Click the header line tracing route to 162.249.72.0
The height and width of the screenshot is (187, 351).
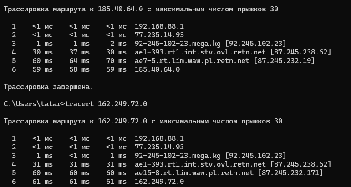[x=143, y=121]
